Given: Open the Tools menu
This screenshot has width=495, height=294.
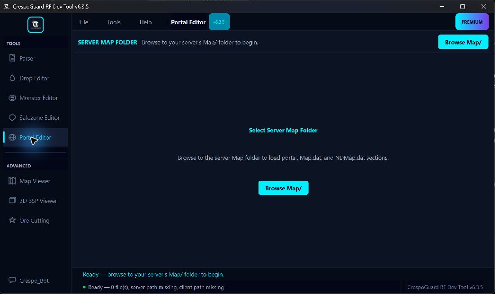Looking at the screenshot, I should point(114,22).
